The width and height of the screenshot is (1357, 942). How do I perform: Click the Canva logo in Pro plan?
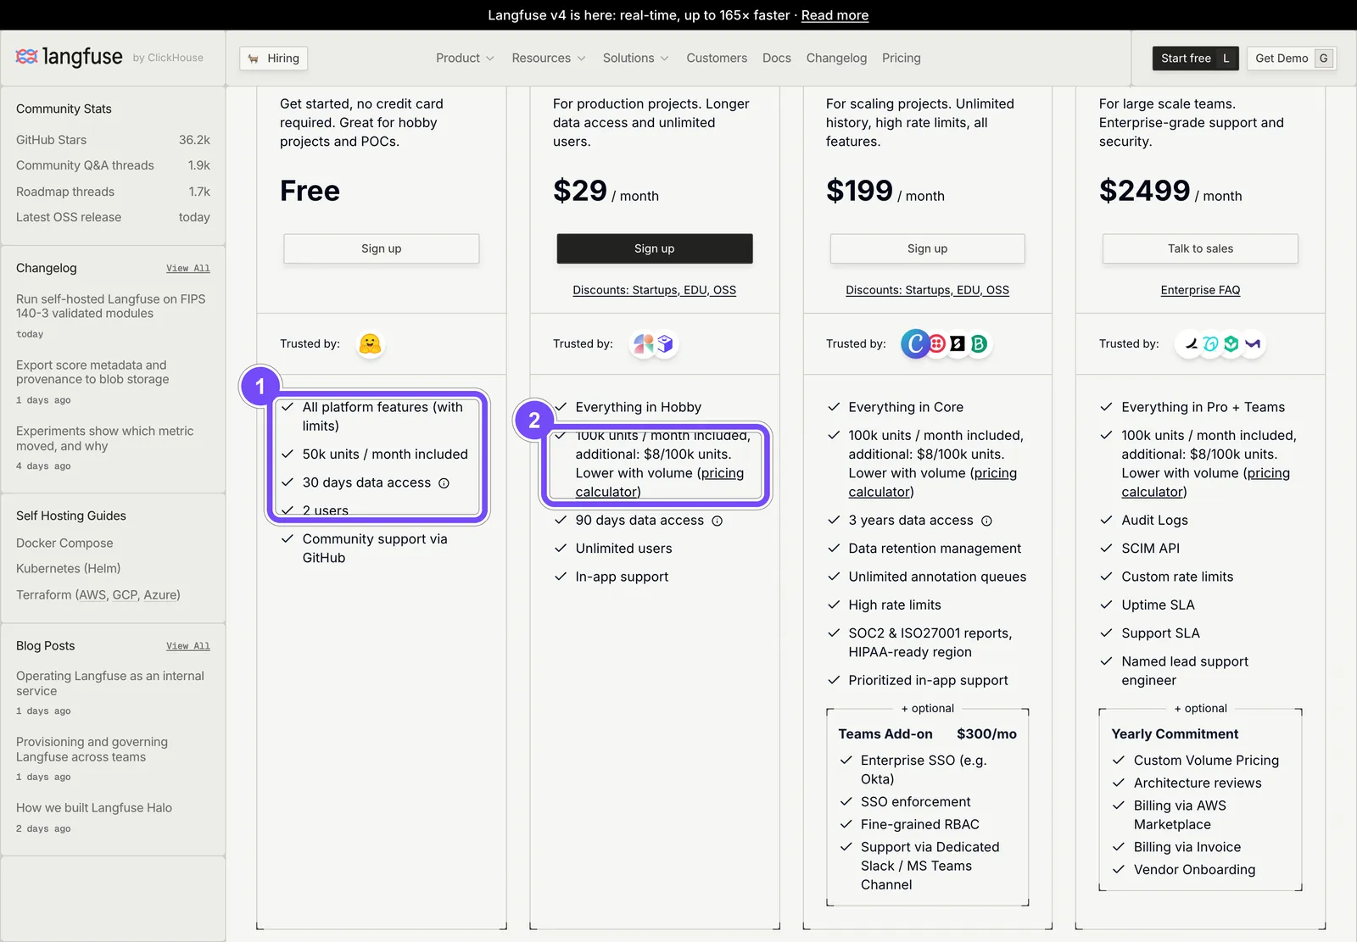click(x=915, y=343)
